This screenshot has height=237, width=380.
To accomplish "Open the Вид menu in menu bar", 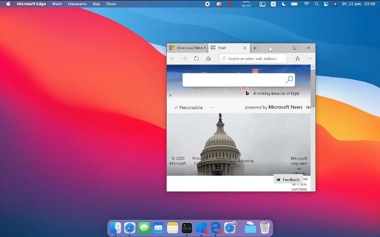I will 96,4.
